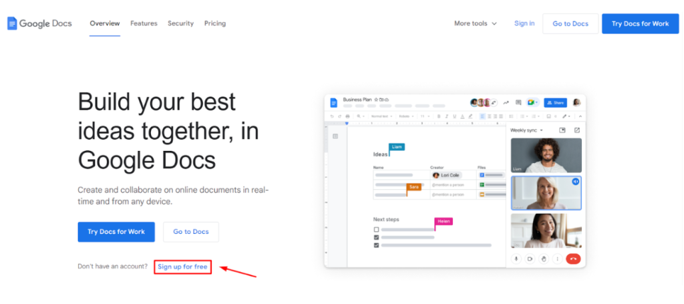
Task: Click the three-dot more options in call panel
Action: (558, 259)
